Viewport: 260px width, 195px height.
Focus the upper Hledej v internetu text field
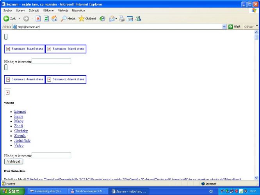[x=51, y=61]
